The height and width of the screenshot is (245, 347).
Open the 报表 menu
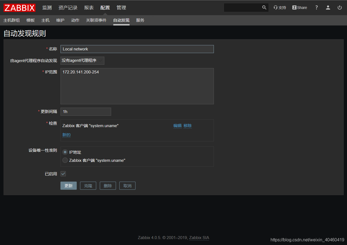point(89,8)
